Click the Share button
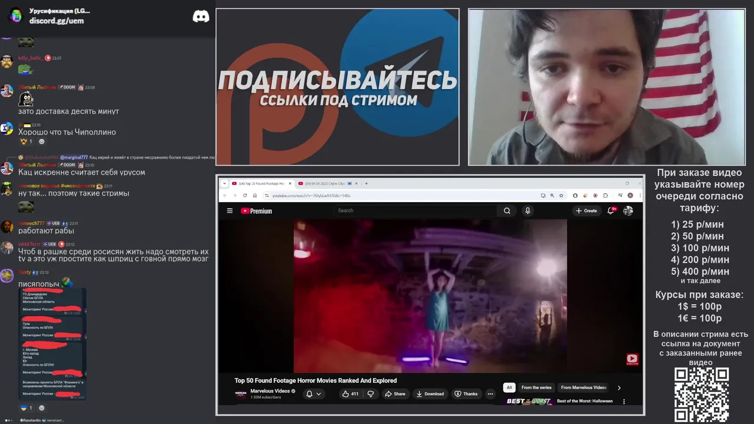The width and height of the screenshot is (754, 424). click(395, 394)
